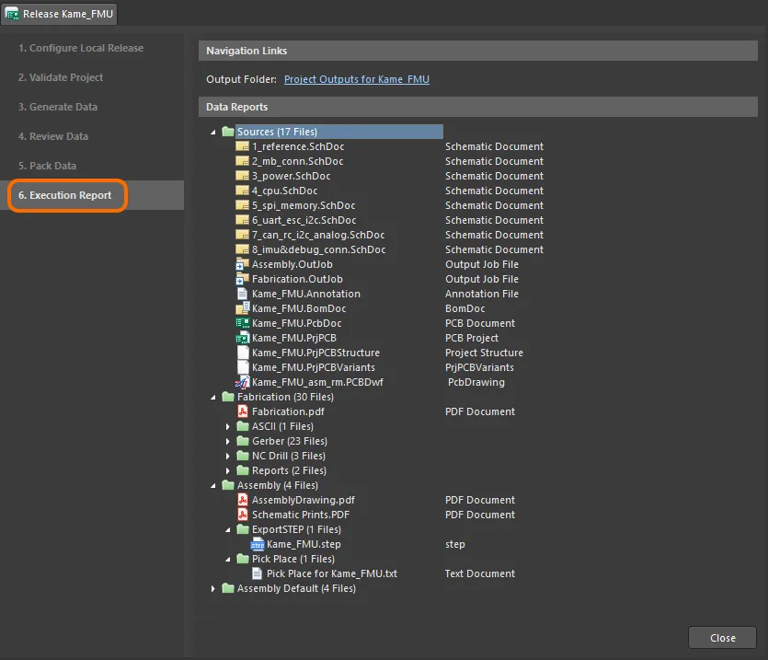The image size is (768, 660).
Task: Open the Fabrication.OutJob icon
Action: click(241, 279)
